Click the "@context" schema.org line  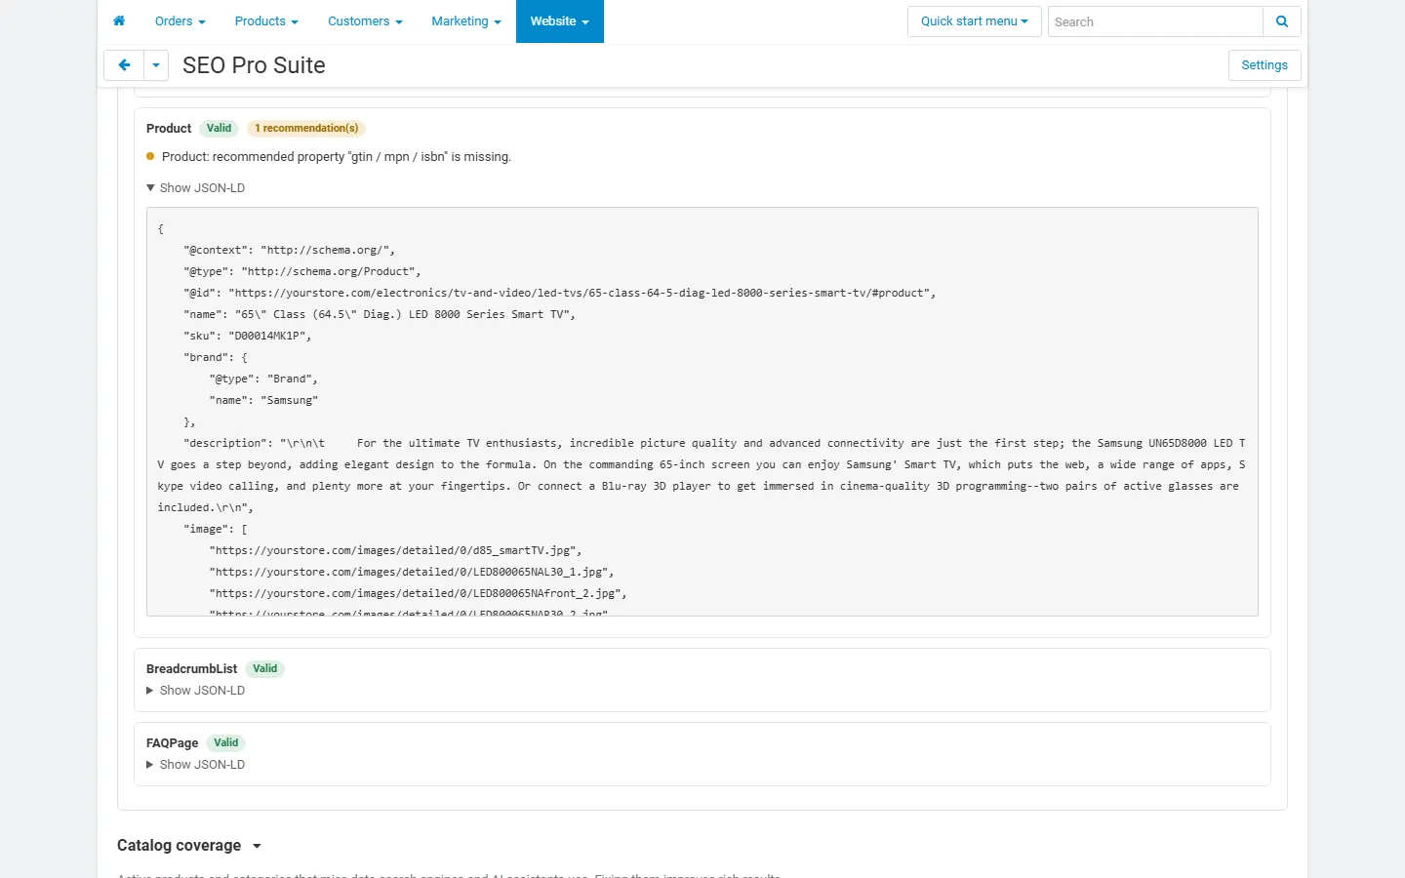tap(289, 251)
